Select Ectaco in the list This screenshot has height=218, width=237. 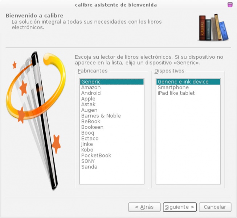pyautogui.click(x=112, y=138)
